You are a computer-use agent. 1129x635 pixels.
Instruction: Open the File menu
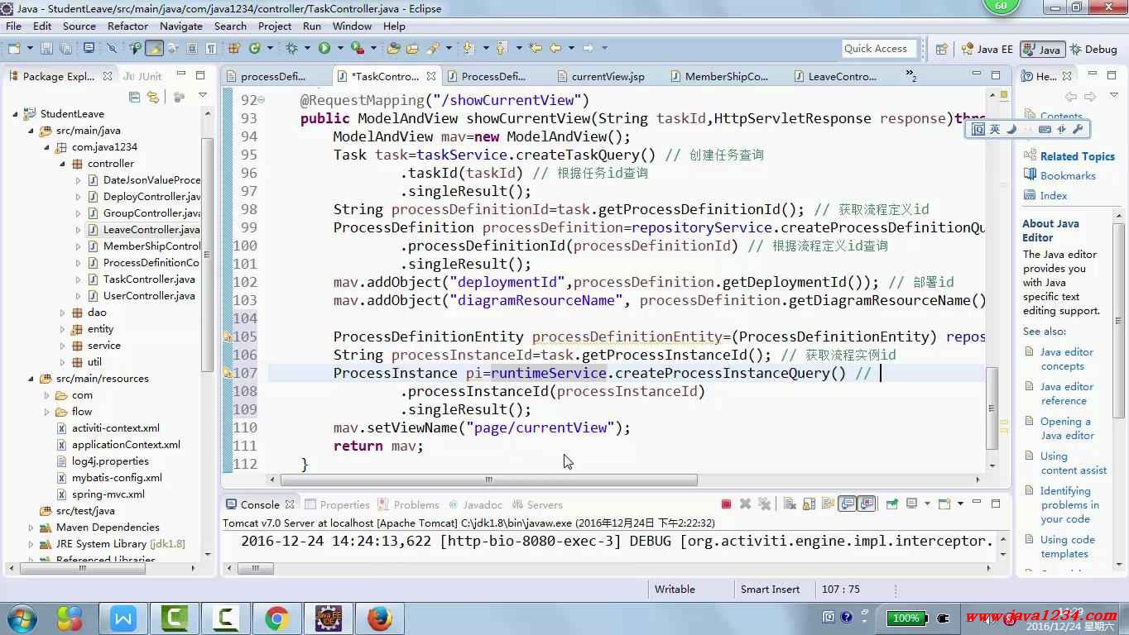pyautogui.click(x=14, y=26)
